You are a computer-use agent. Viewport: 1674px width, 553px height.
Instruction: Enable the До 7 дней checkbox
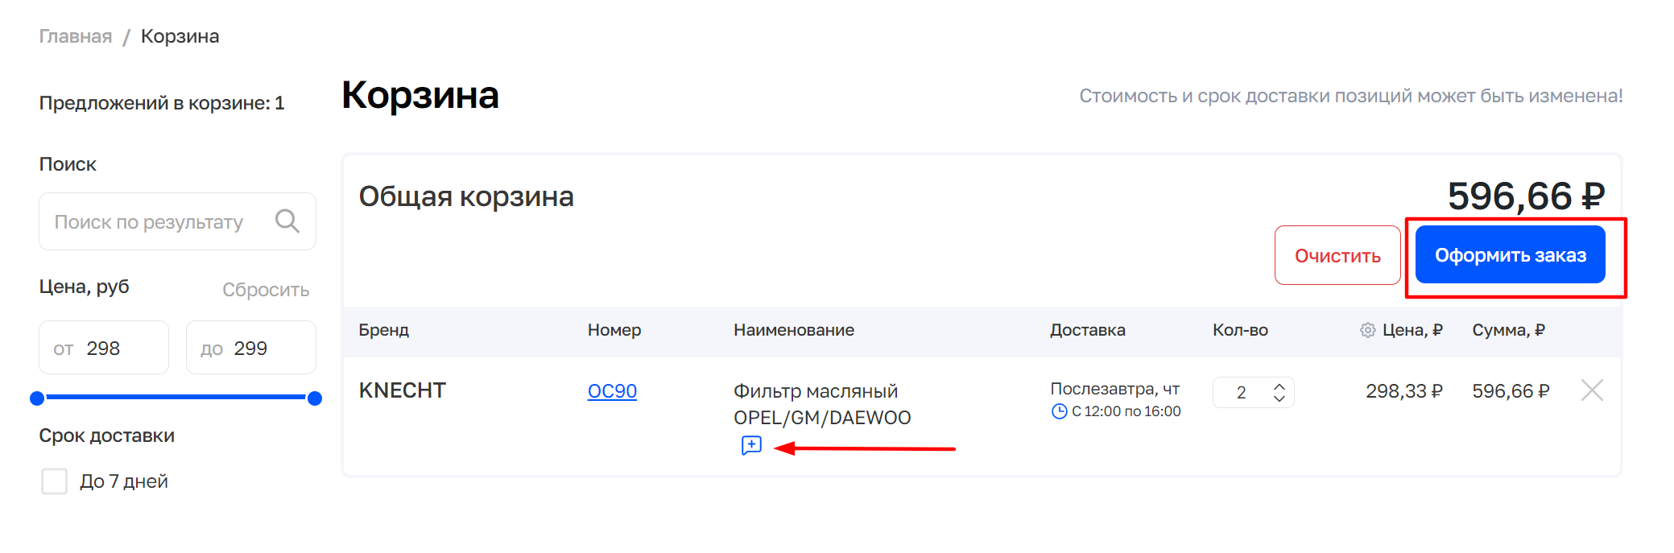(x=54, y=481)
